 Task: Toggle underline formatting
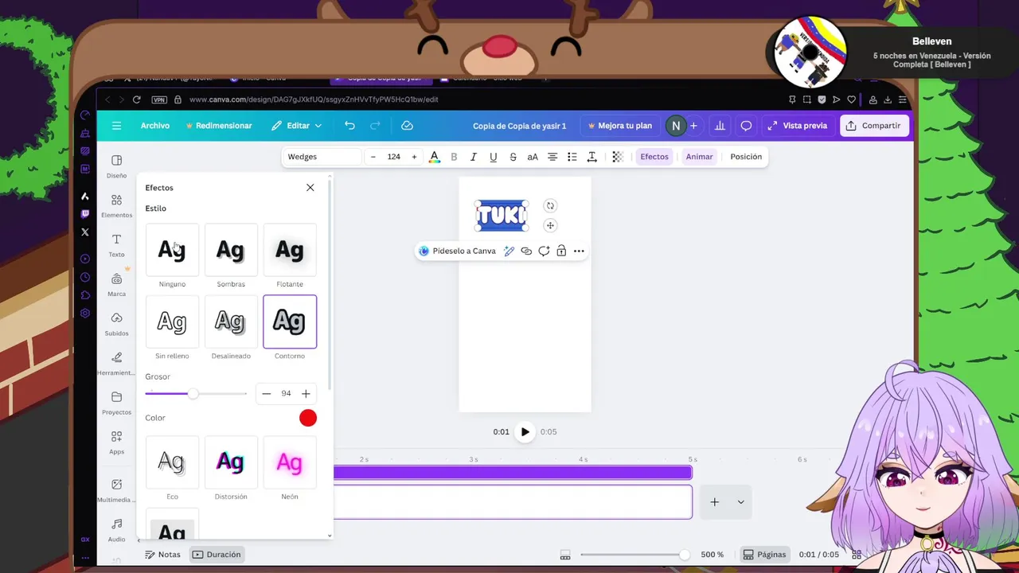pyautogui.click(x=494, y=157)
